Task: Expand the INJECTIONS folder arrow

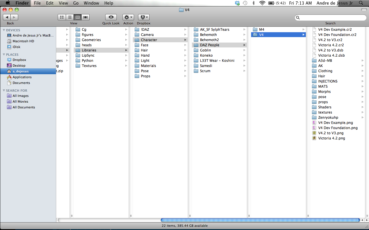Action: point(363,81)
